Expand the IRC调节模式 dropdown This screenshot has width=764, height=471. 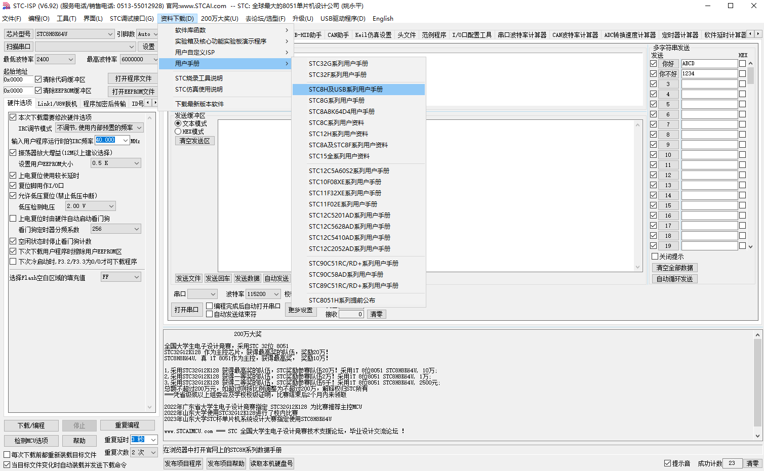(x=99, y=127)
